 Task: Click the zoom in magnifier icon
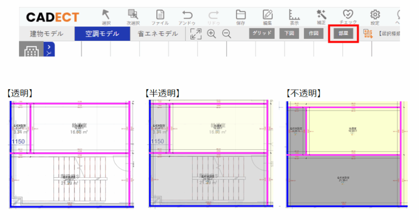tap(212, 34)
